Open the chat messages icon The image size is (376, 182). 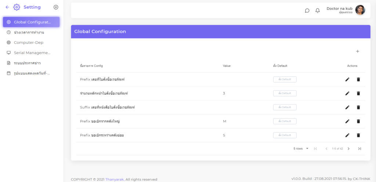[307, 11]
